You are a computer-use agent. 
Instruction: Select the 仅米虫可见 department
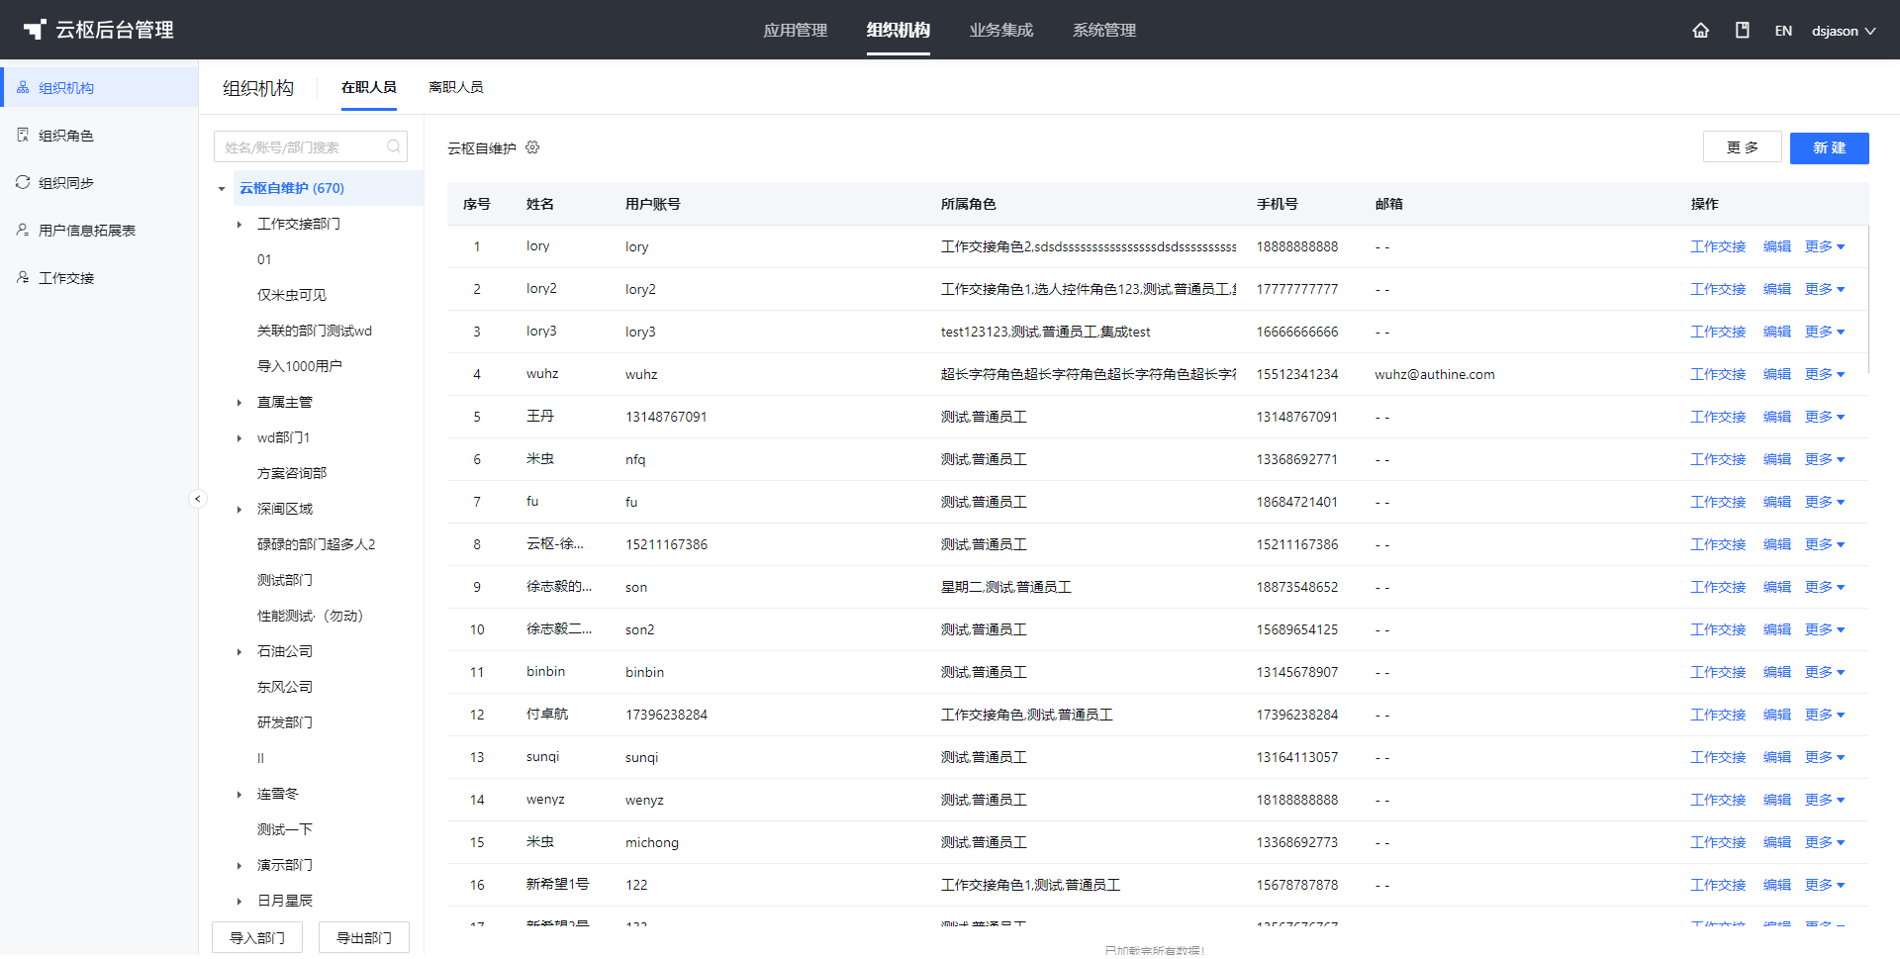(x=292, y=295)
